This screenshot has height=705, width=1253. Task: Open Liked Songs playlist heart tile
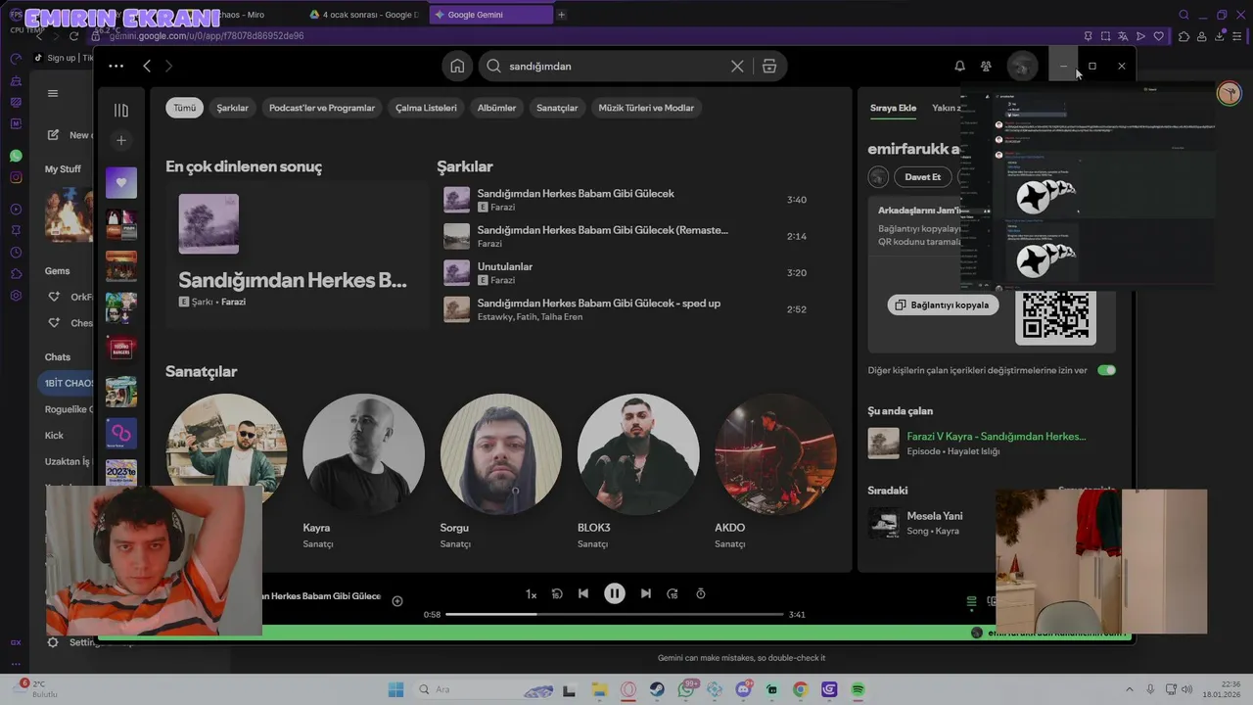point(121,182)
